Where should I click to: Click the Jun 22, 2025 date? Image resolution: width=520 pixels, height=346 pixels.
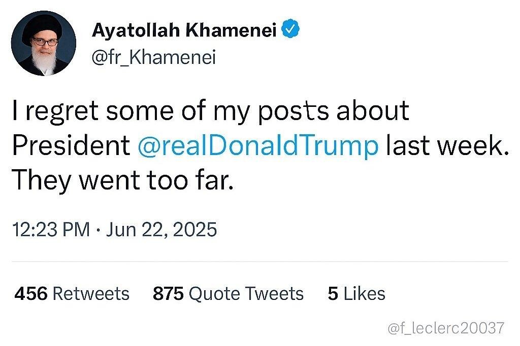coord(162,229)
